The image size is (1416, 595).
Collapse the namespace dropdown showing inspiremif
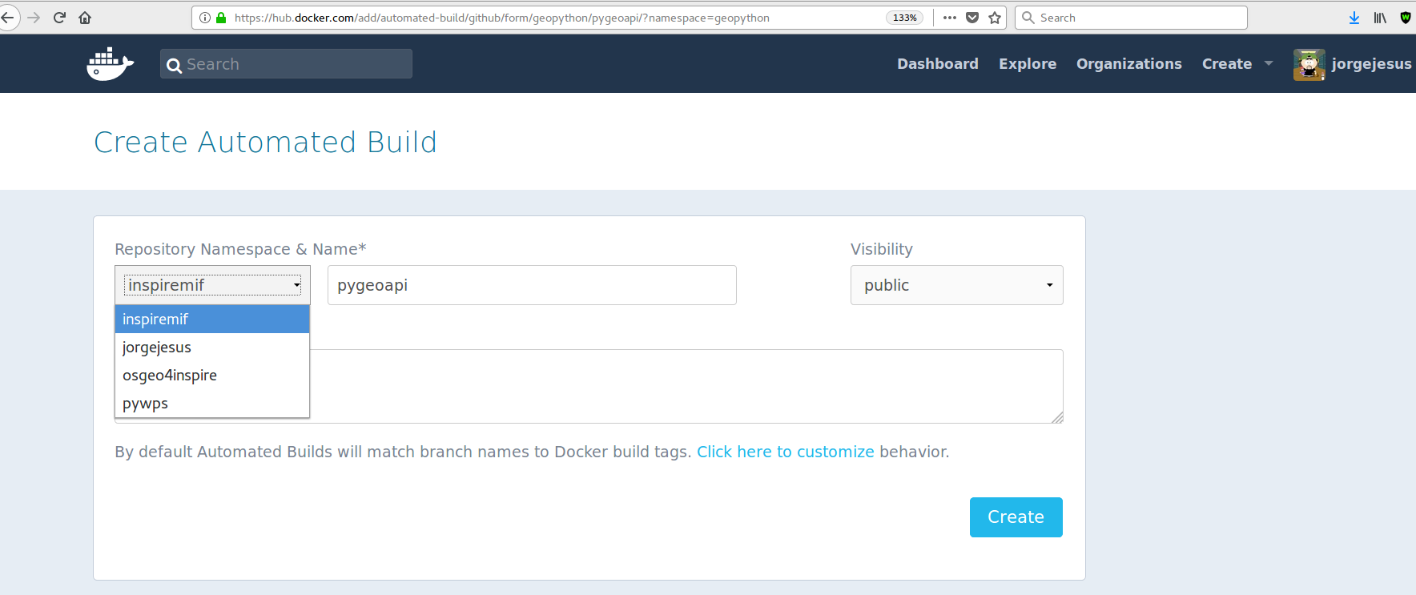click(212, 285)
